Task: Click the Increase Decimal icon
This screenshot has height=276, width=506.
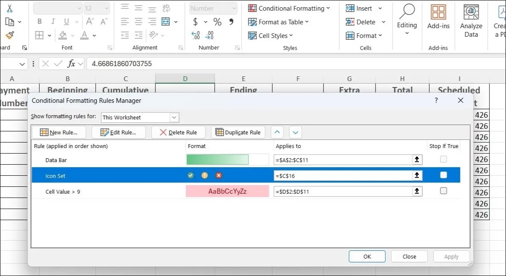Action: click(195, 35)
